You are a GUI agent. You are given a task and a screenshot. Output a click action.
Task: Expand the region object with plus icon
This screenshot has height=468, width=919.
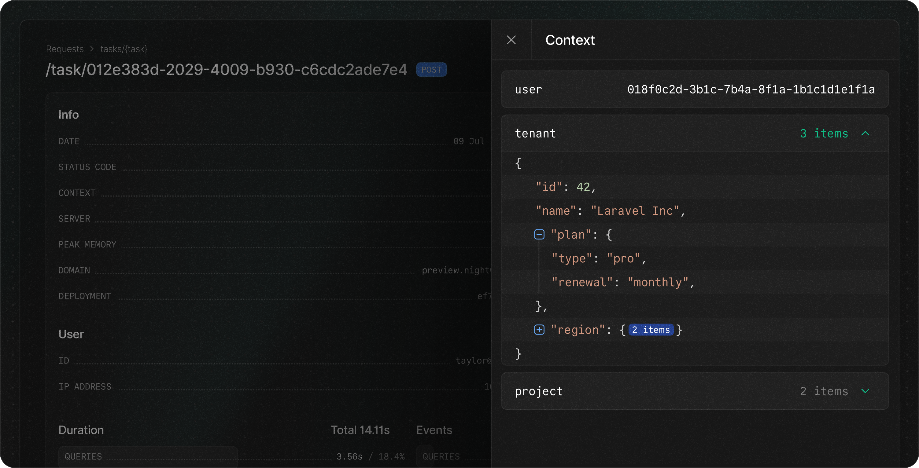[539, 330]
